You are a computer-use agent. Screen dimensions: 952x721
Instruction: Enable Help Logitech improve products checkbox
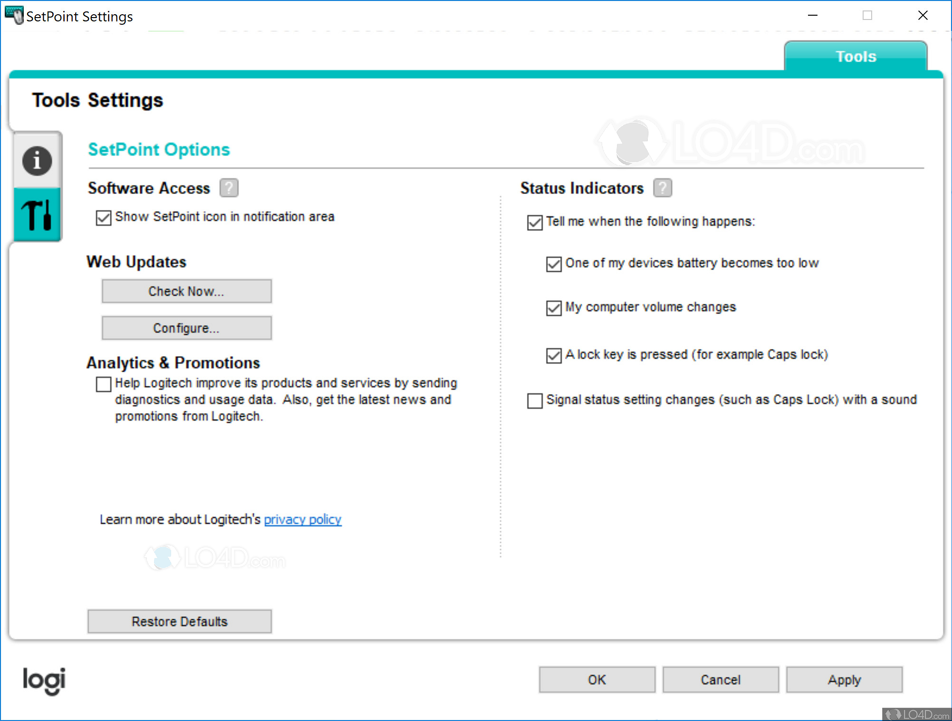click(104, 384)
